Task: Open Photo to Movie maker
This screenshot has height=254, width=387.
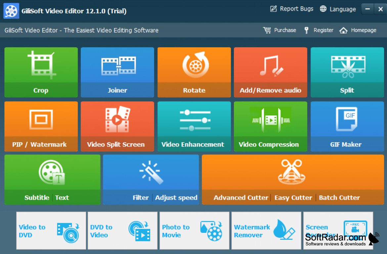Action: pyautogui.click(x=194, y=231)
